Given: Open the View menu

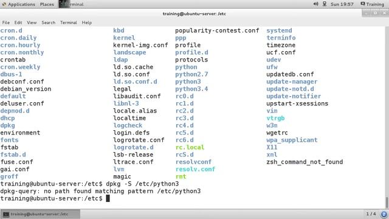Looking at the screenshot, I should click(x=32, y=23).
